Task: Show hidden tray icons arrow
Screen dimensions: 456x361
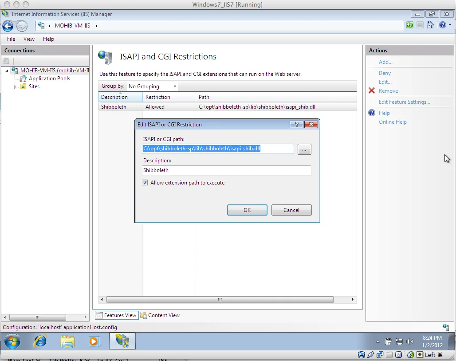Action: click(x=377, y=341)
